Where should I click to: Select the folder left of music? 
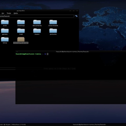coord(21,32)
